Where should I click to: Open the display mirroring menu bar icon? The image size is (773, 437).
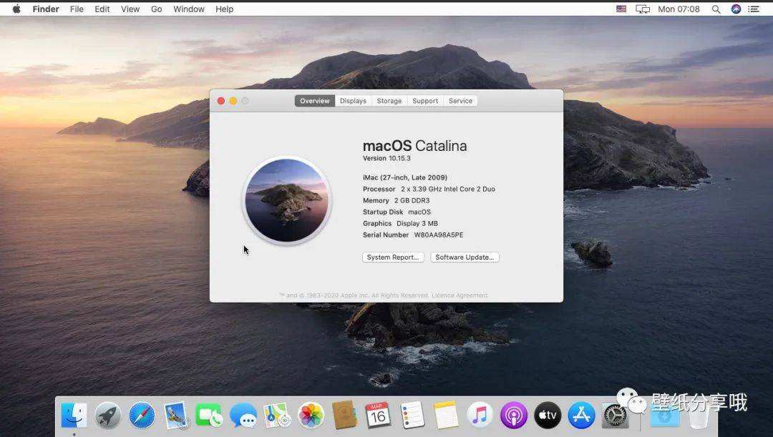click(x=642, y=9)
